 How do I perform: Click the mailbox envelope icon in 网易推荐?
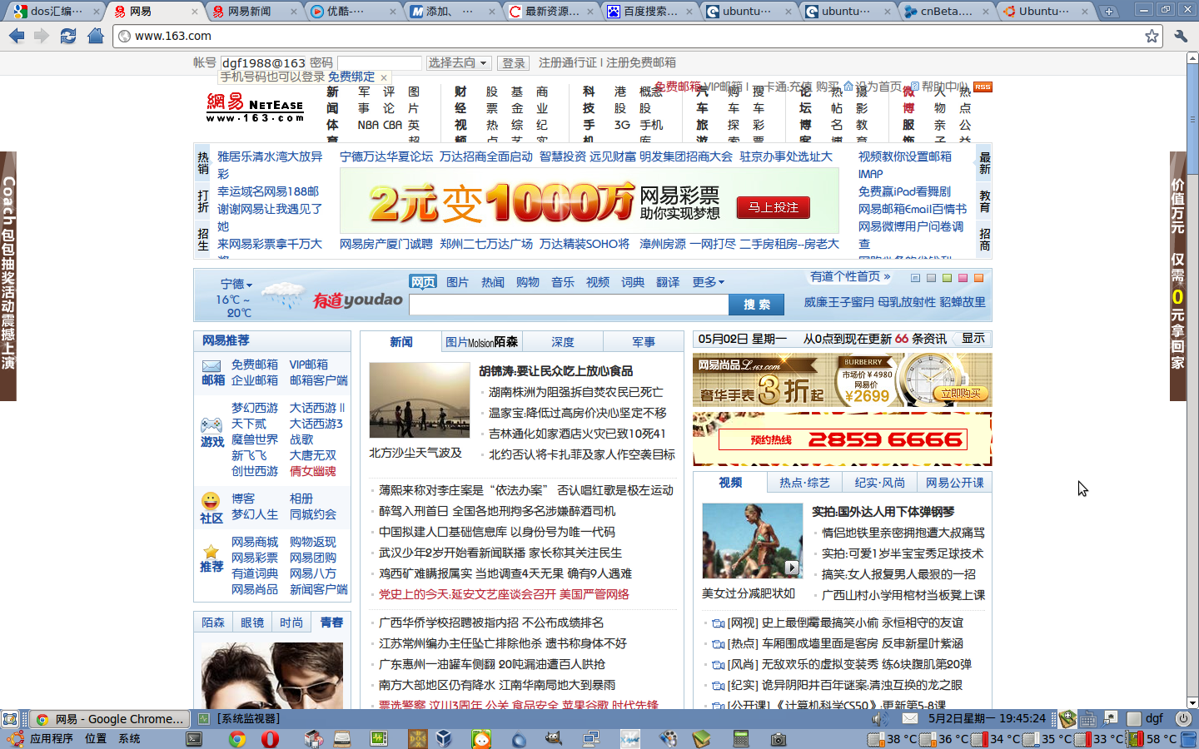(x=211, y=366)
